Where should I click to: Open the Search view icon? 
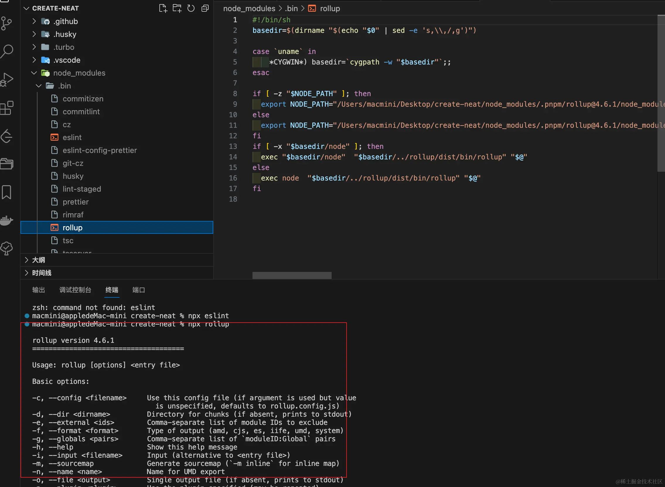(7, 51)
